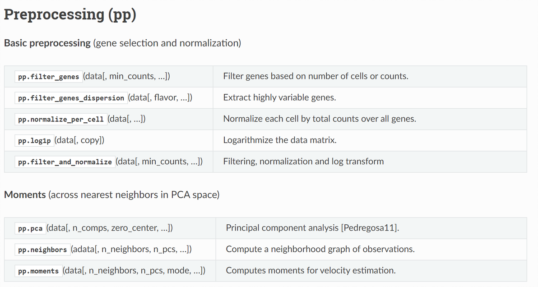Click 'Compute a neighborhood graph of observations' text
The width and height of the screenshot is (538, 287).
(320, 249)
